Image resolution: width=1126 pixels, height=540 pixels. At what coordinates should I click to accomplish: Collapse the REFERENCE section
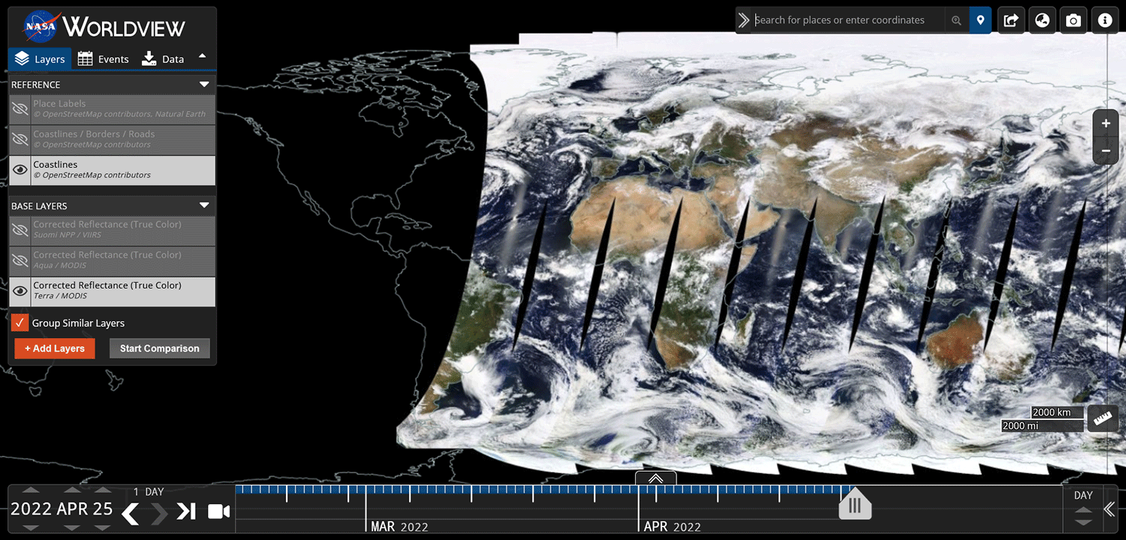coord(203,84)
